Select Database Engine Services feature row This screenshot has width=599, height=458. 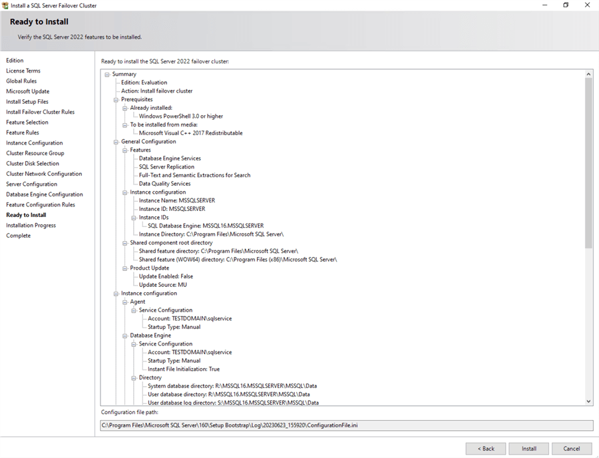pos(170,158)
